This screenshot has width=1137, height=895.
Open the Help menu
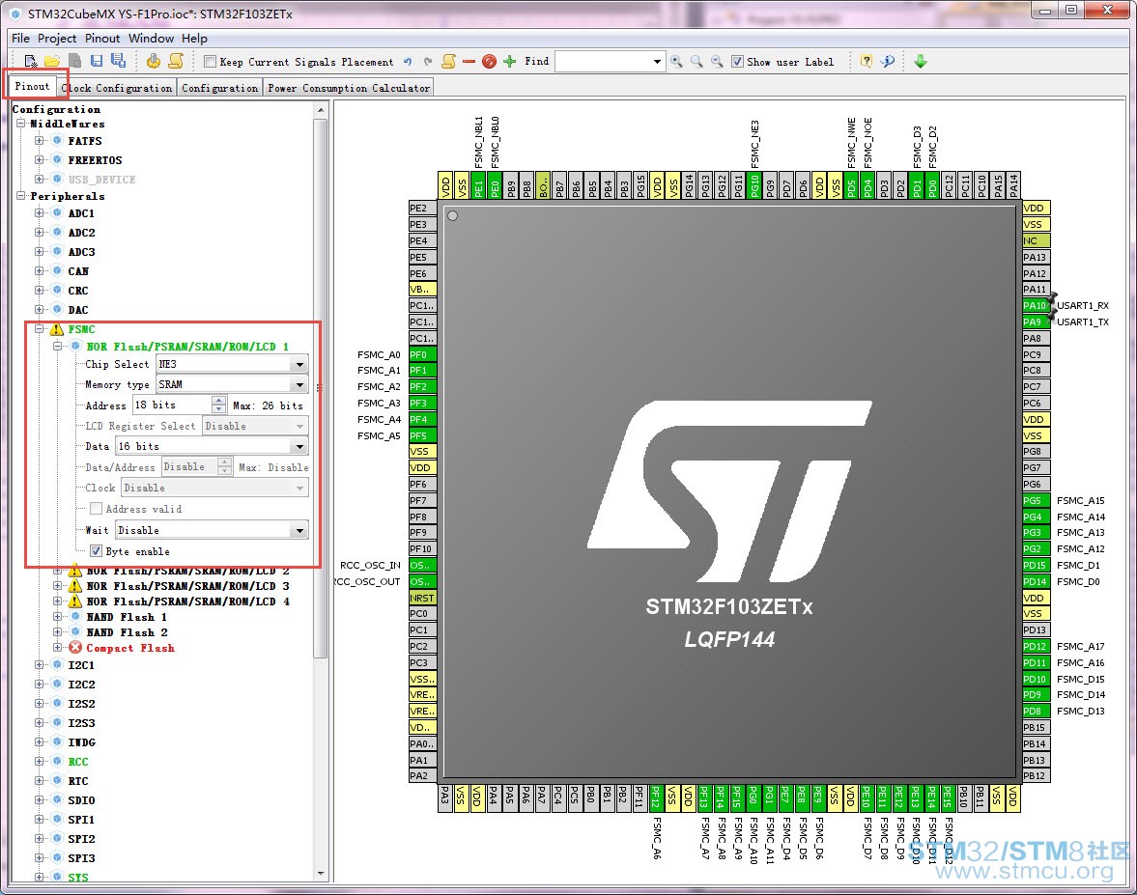click(x=194, y=39)
